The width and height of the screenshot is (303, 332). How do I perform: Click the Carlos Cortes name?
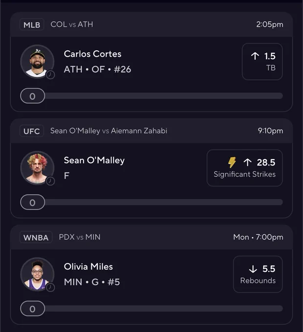tap(92, 54)
